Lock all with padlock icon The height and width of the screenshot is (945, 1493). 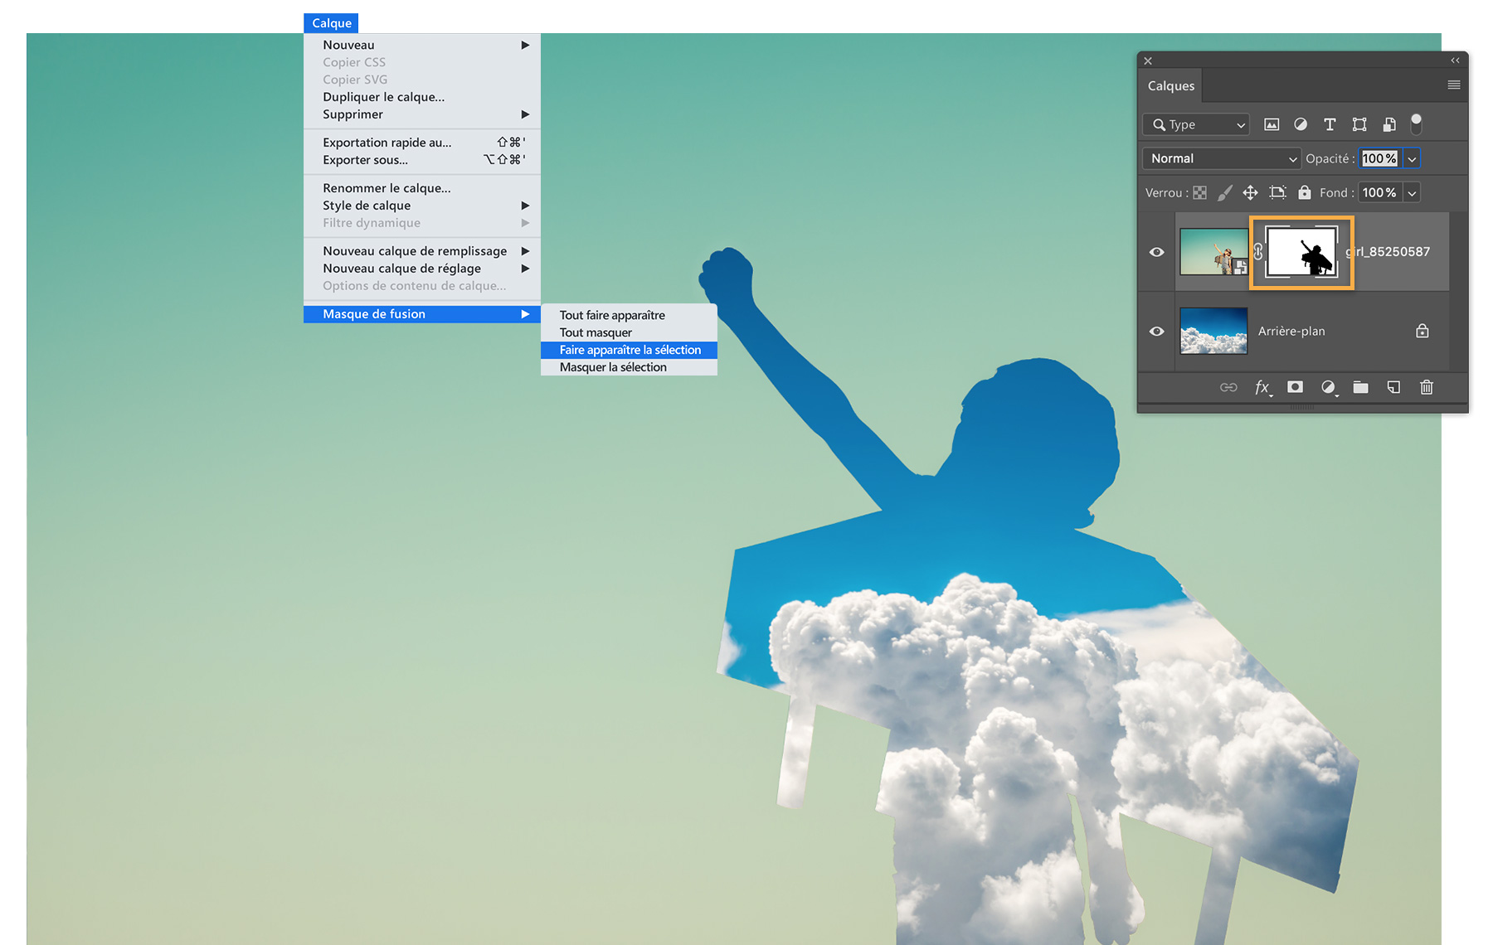click(1305, 192)
